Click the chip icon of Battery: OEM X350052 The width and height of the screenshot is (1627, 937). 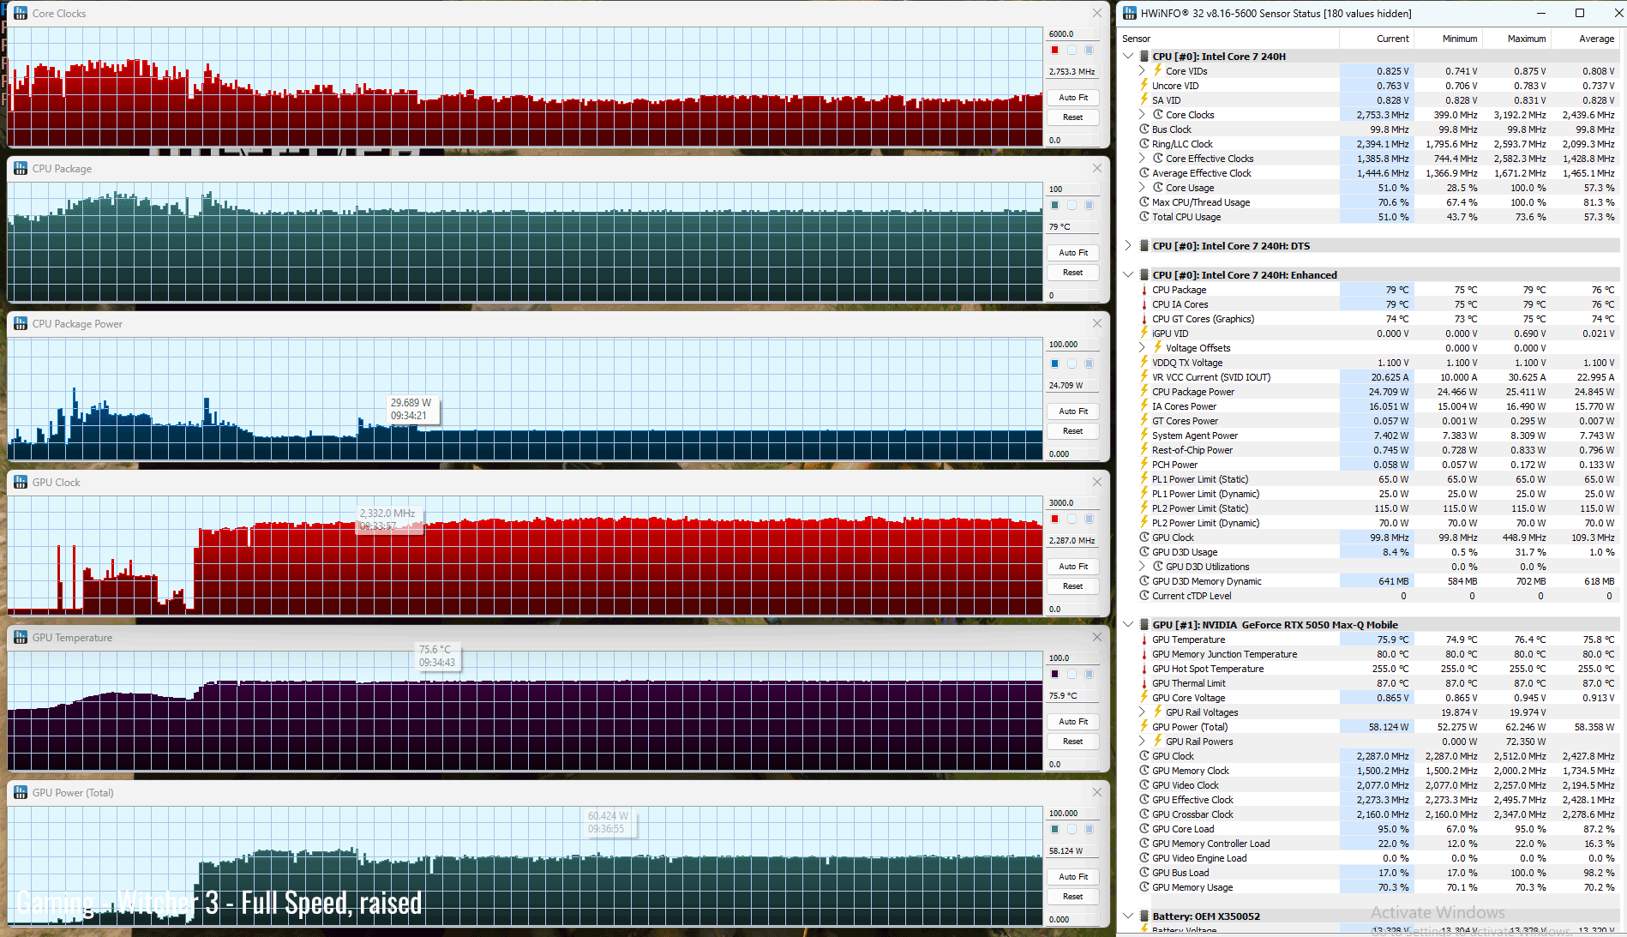tap(1144, 916)
